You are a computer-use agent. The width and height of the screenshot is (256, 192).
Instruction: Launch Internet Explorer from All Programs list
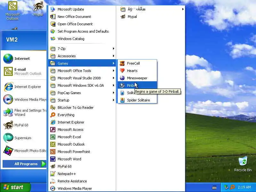[82, 122]
